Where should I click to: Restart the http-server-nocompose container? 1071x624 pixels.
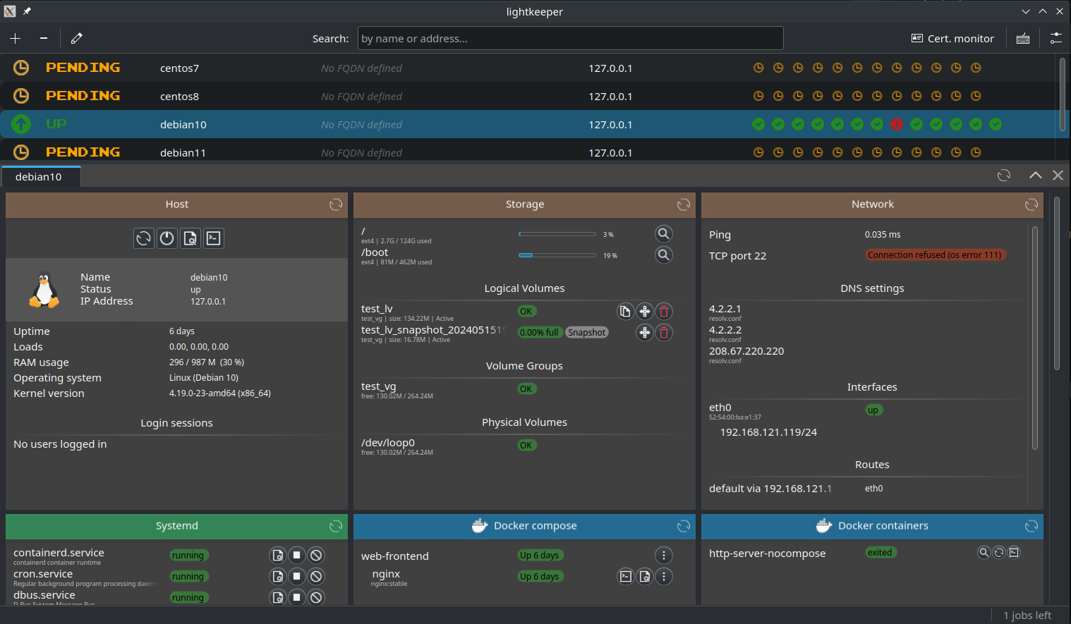999,552
